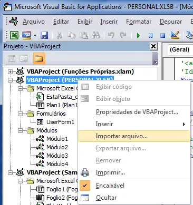The image size is (193, 205).
Task: Click the Reset stop square icon
Action: [x=163, y=36]
